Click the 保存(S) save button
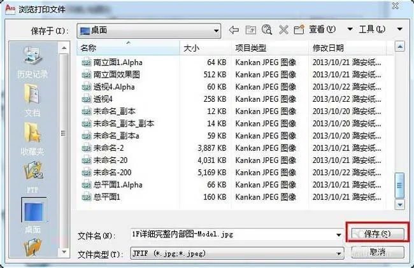The image size is (414, 268). click(378, 234)
